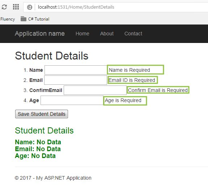Click the Fluency bookmark
This screenshot has height=193, width=208.
pos(8,19)
